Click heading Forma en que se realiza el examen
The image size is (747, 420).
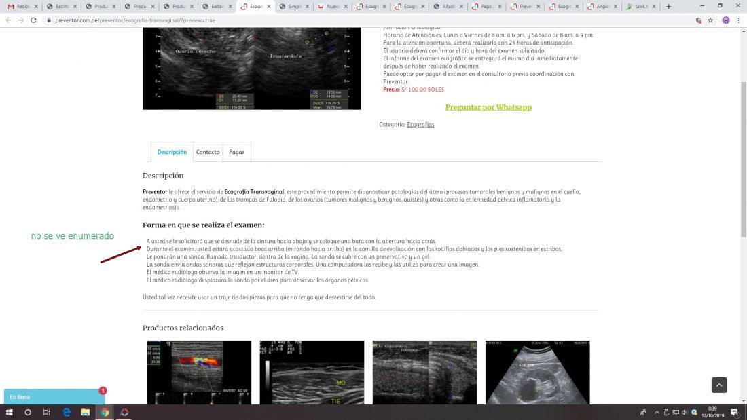(x=204, y=225)
